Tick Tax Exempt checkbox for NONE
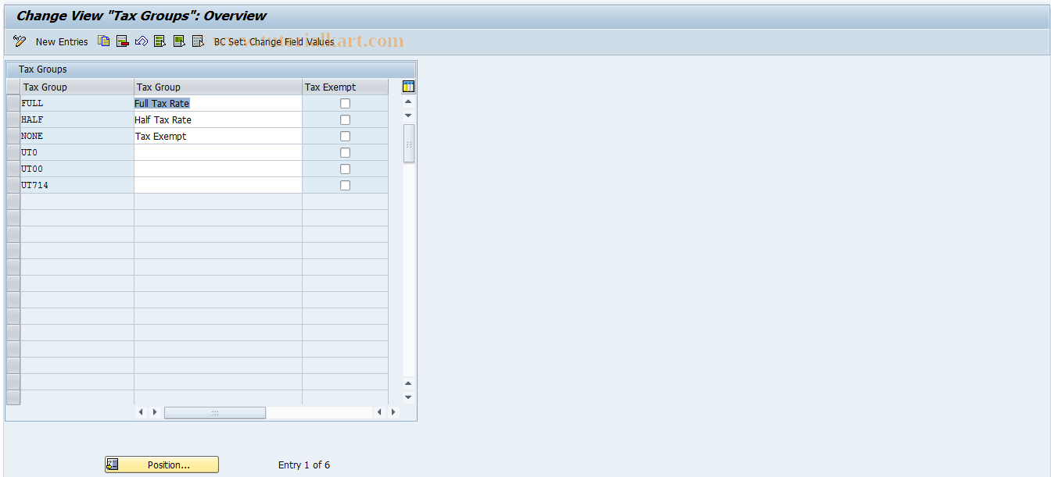The image size is (1051, 477). [345, 136]
